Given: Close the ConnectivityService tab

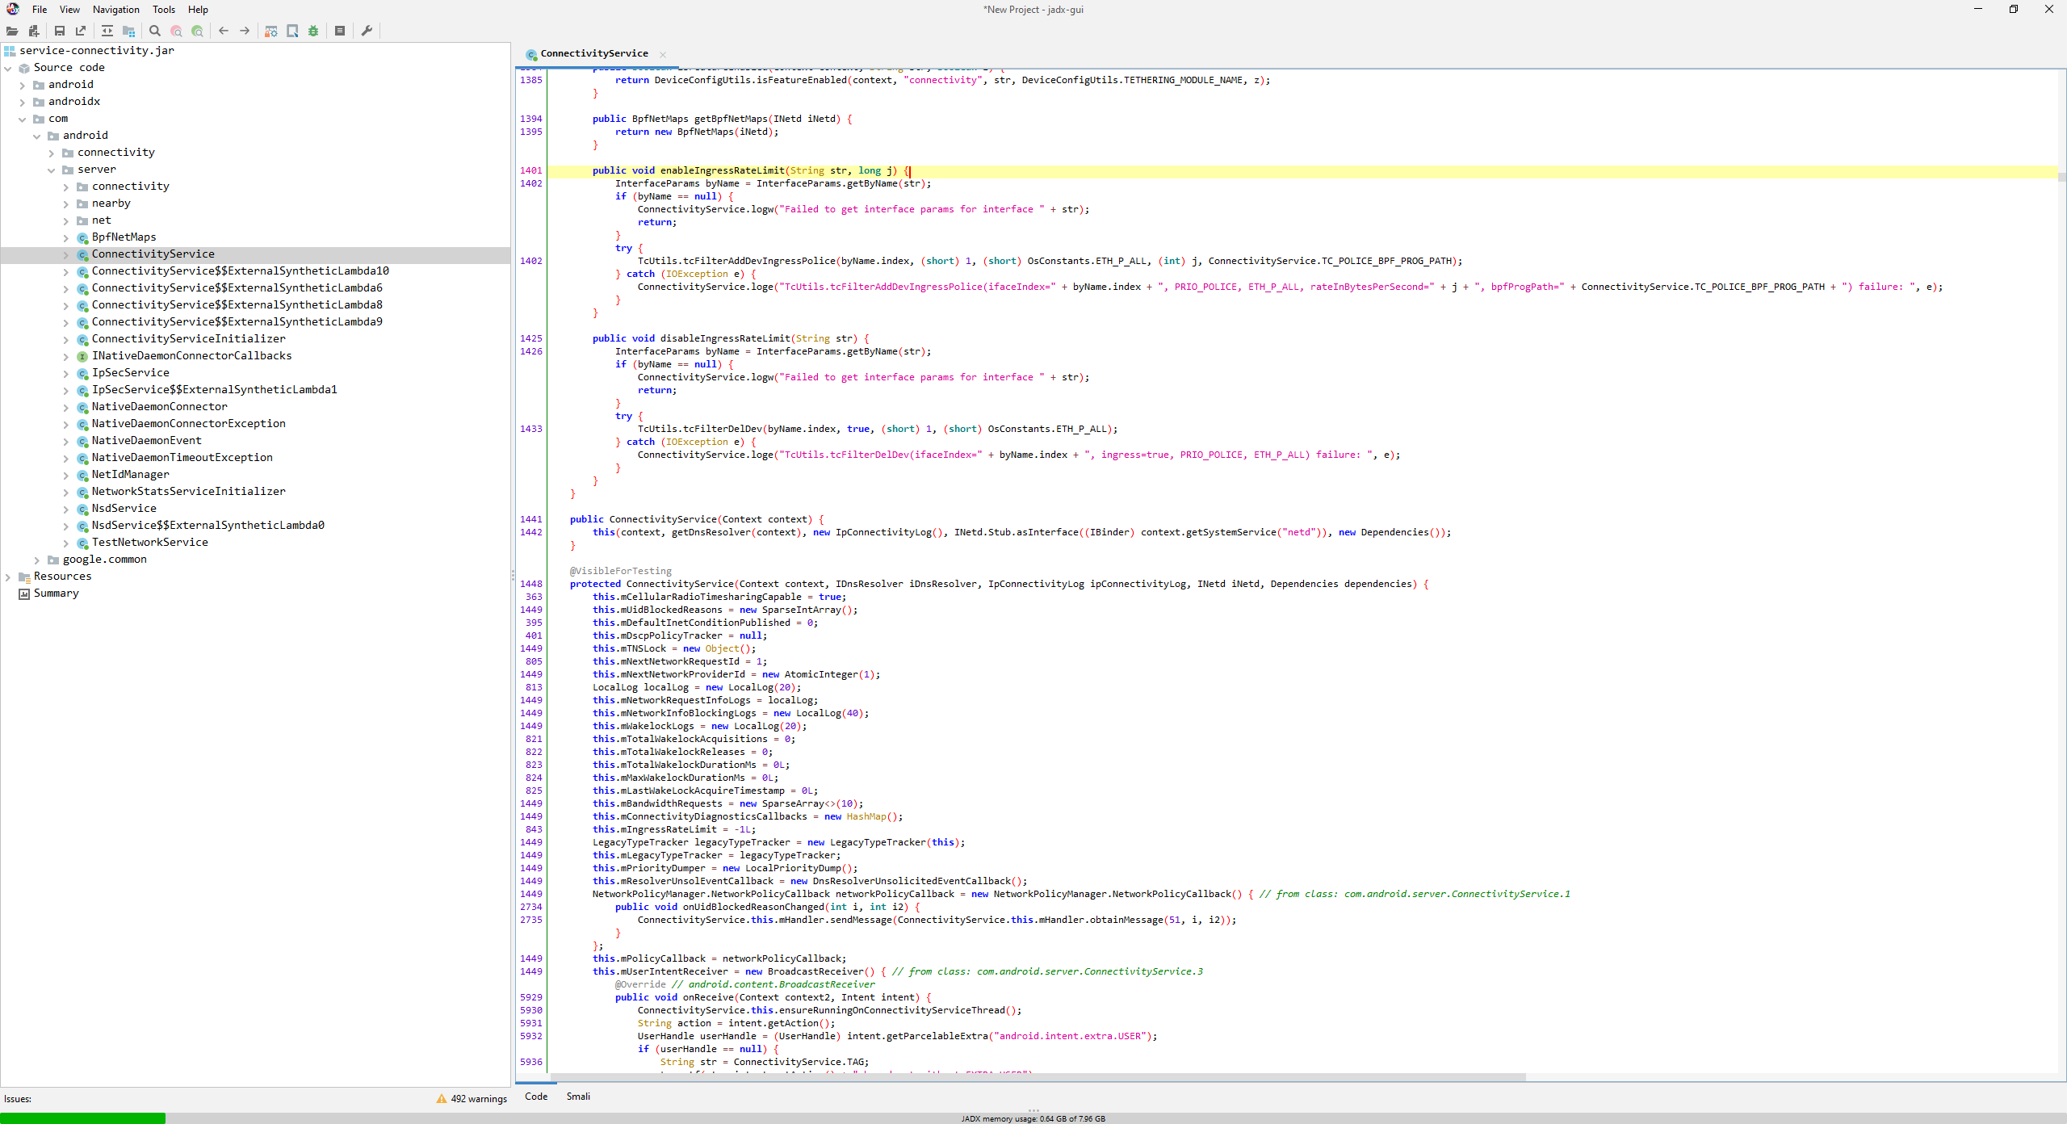Looking at the screenshot, I should [x=662, y=53].
